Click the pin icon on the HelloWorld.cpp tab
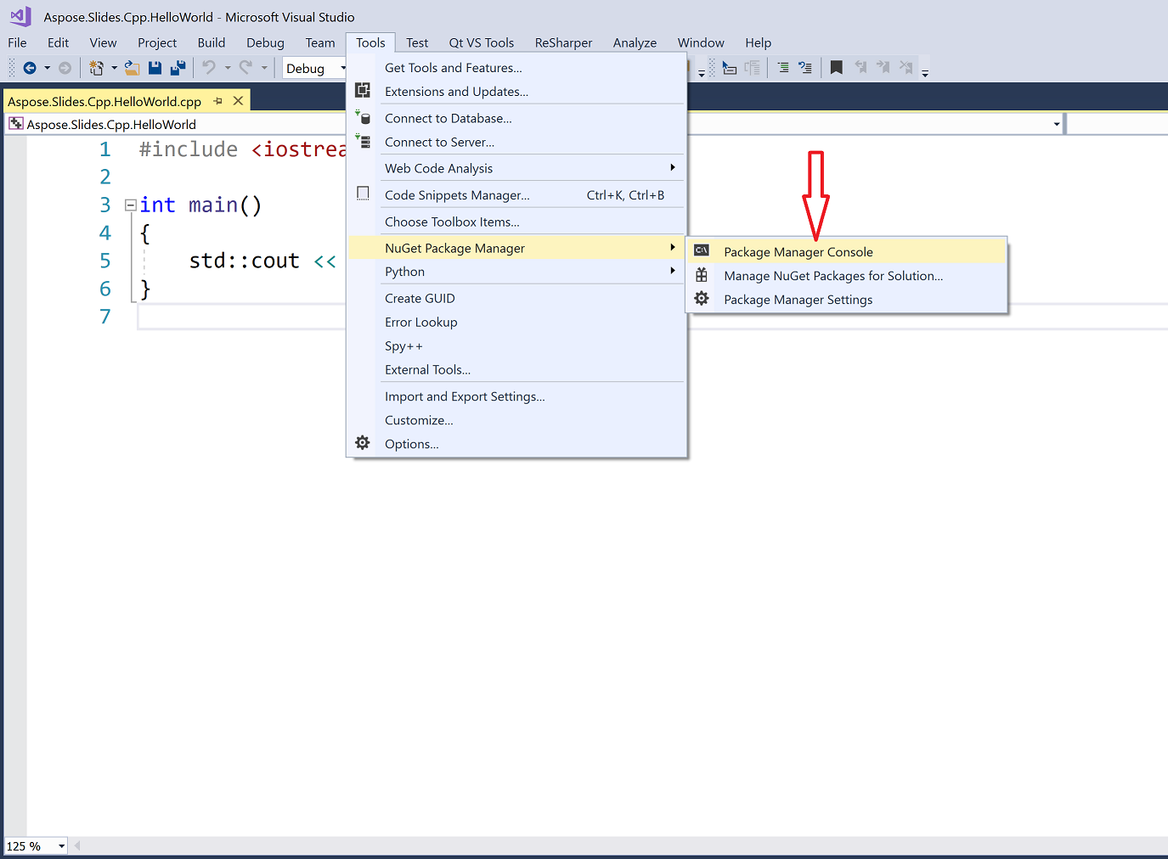The width and height of the screenshot is (1168, 859). (218, 101)
